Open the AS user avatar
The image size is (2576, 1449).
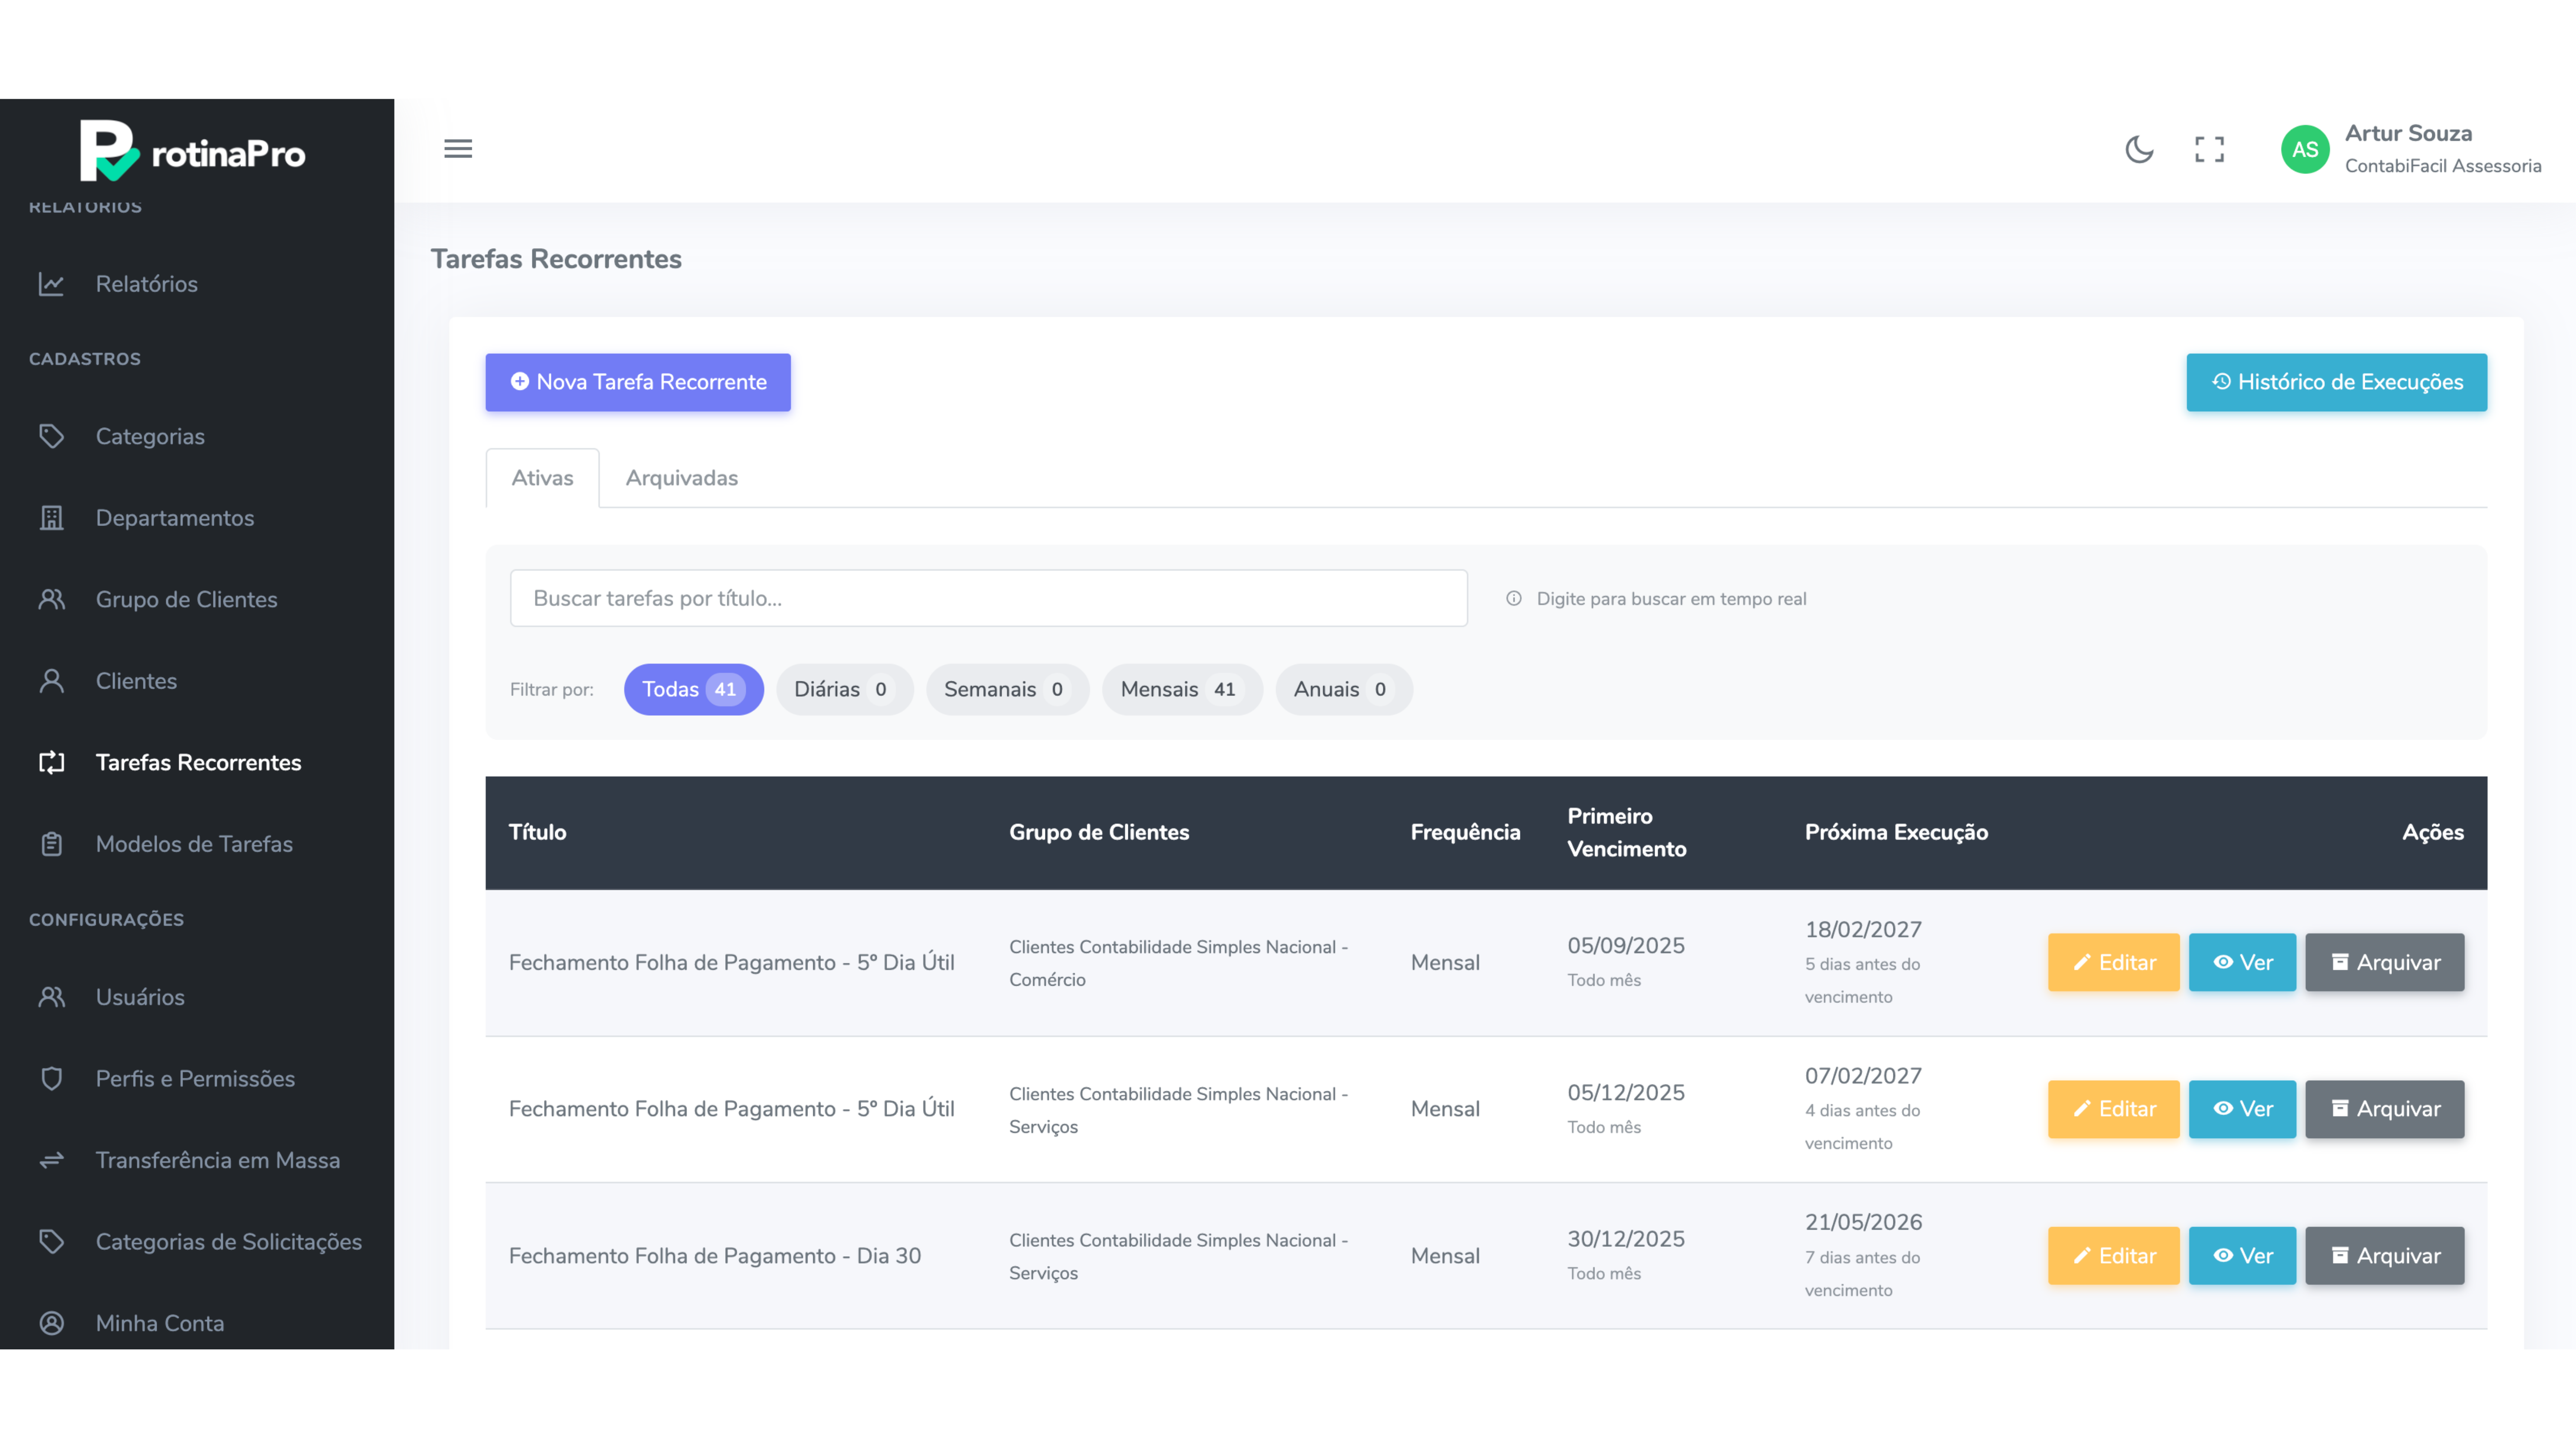point(2305,149)
